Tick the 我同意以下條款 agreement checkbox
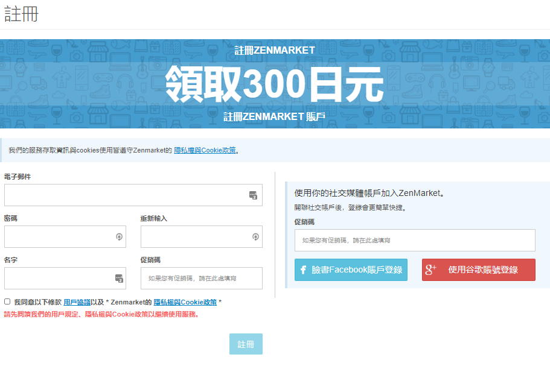The height and width of the screenshot is (369, 550). [7, 301]
